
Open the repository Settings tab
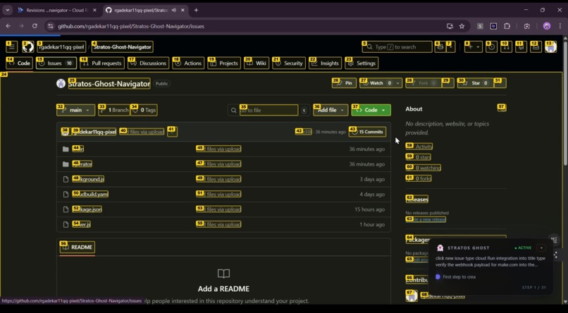click(362, 63)
